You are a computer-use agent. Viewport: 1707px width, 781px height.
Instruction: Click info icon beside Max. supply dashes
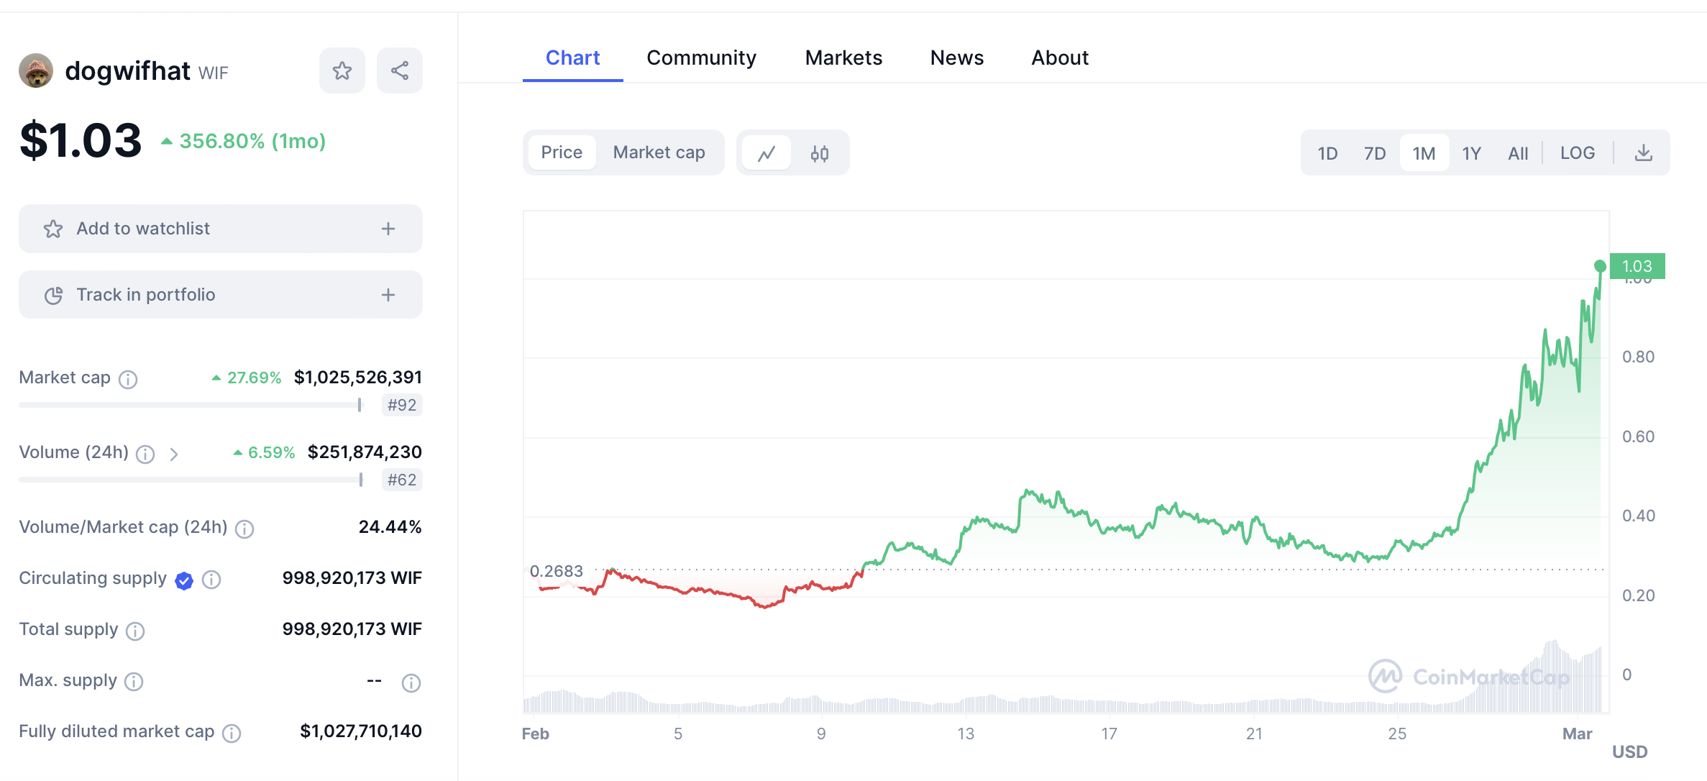[x=411, y=682]
